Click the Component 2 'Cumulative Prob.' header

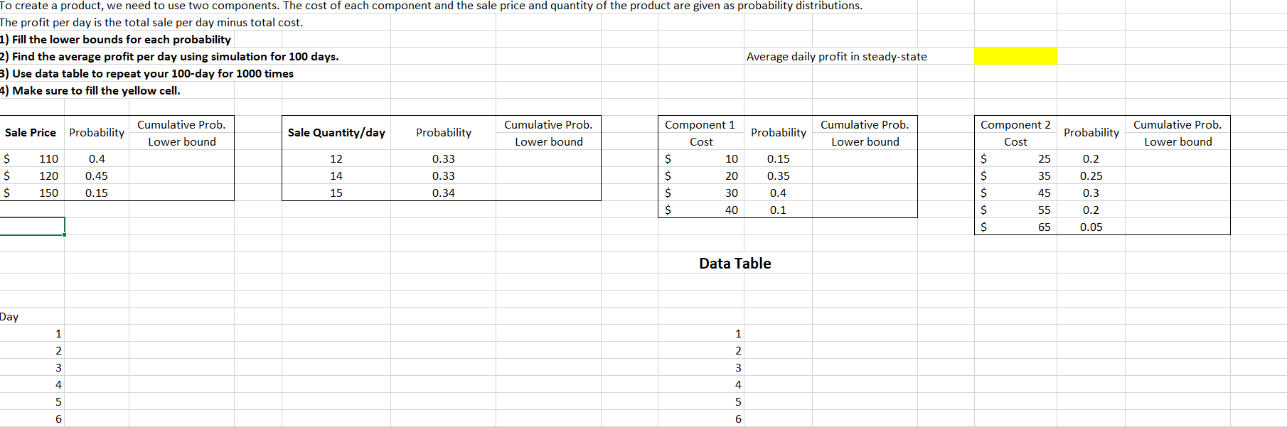click(1177, 125)
